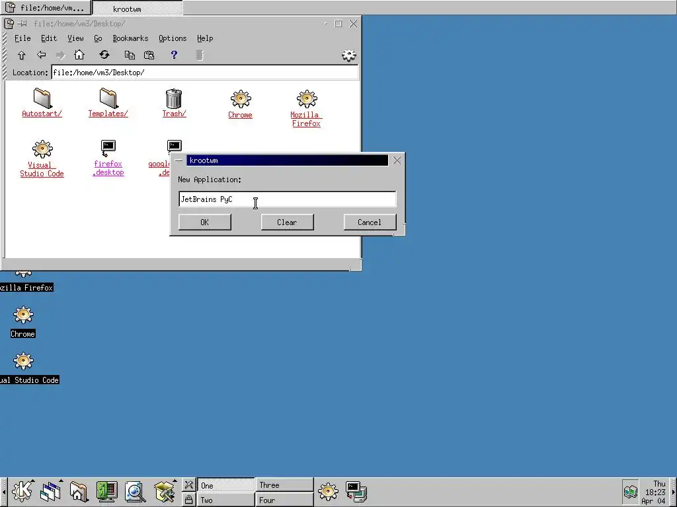This screenshot has width=677, height=507.
Task: Go to Home folder via house icon
Action: (79, 55)
